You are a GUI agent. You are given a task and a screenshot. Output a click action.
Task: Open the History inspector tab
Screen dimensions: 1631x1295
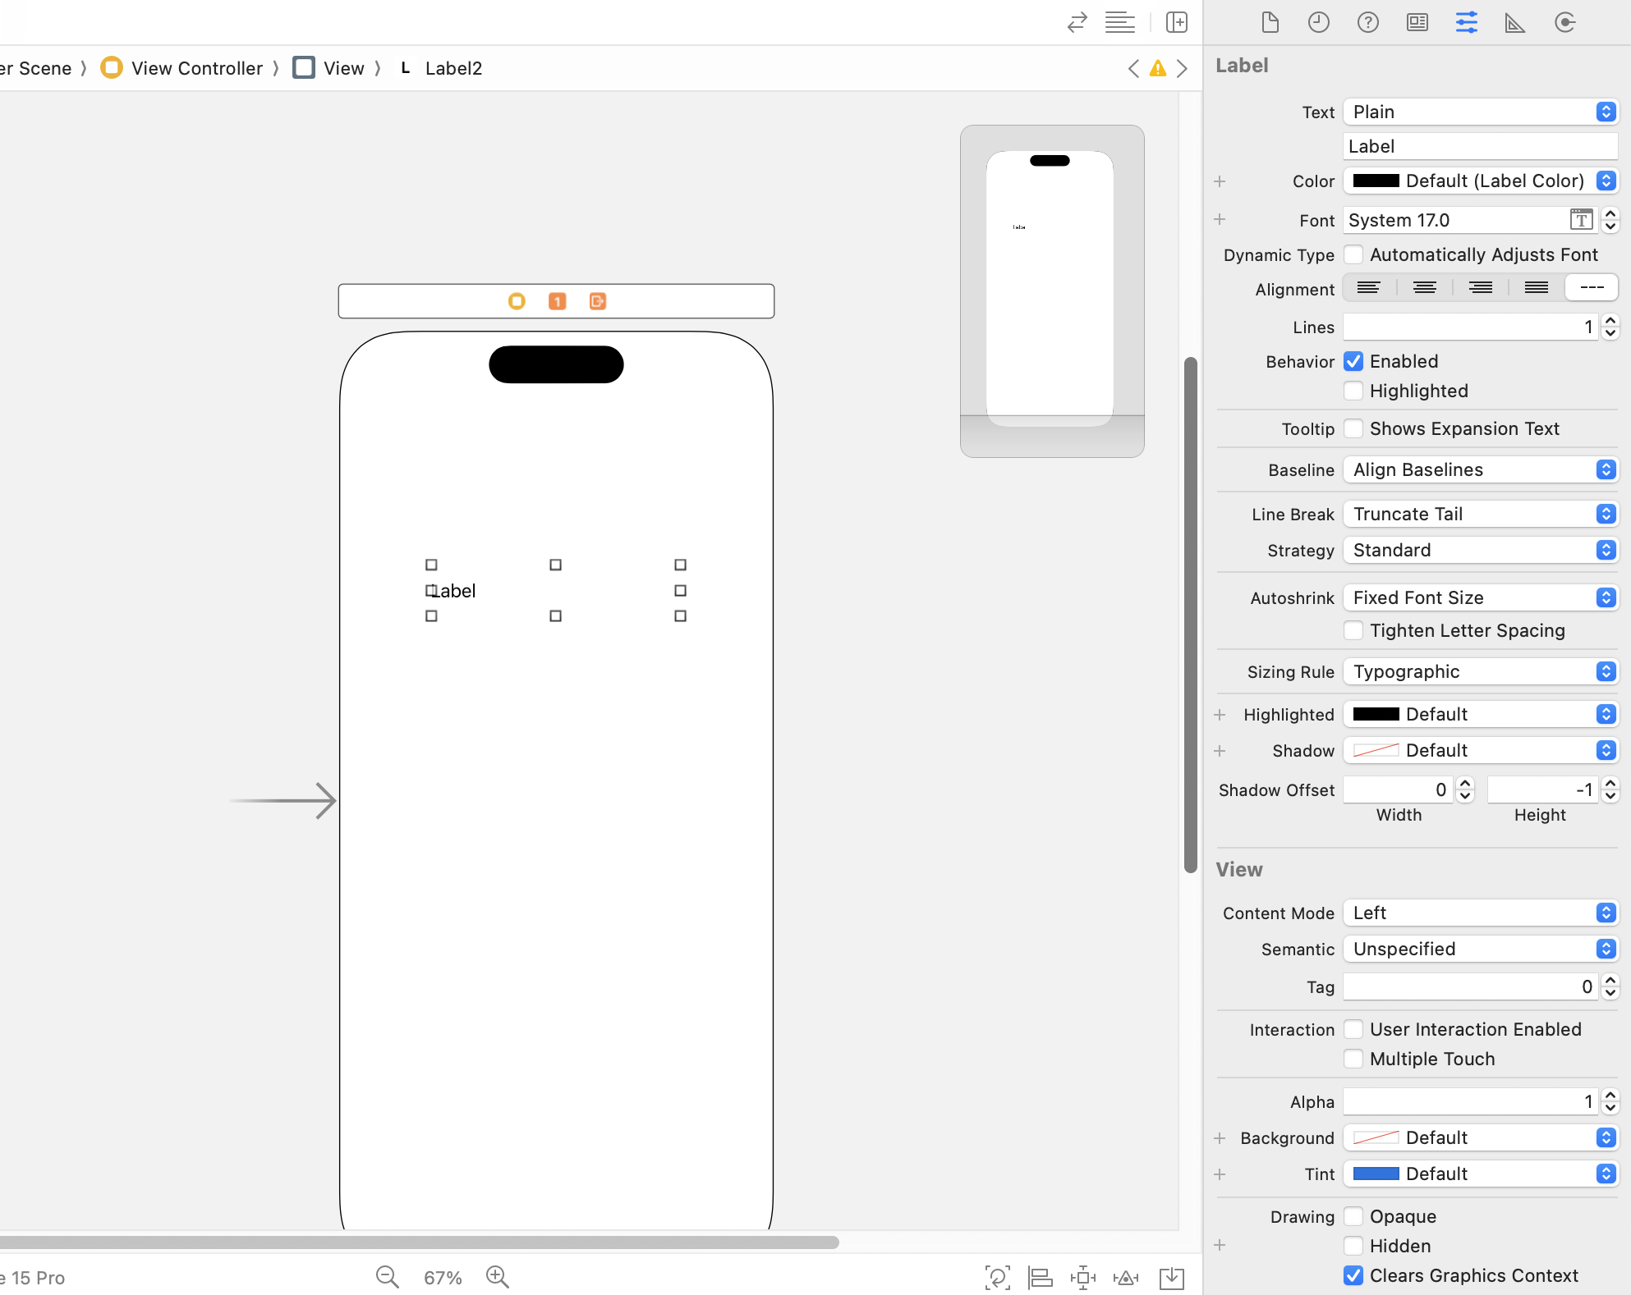point(1318,22)
